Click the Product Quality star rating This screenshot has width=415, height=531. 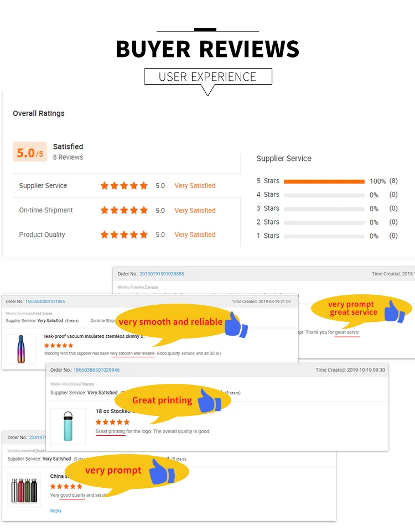(x=124, y=235)
